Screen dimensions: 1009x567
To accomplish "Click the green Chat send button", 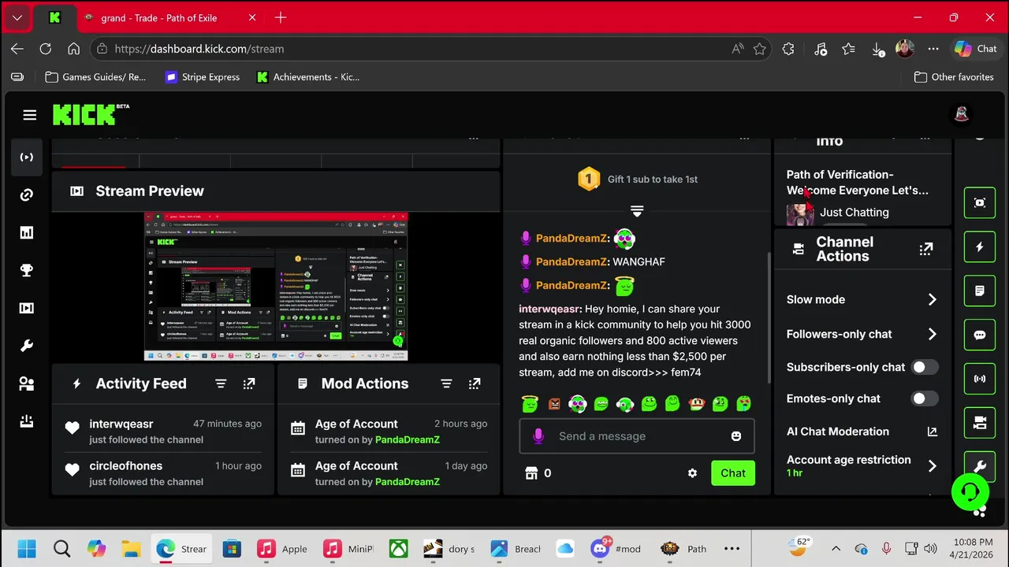I will [732, 473].
